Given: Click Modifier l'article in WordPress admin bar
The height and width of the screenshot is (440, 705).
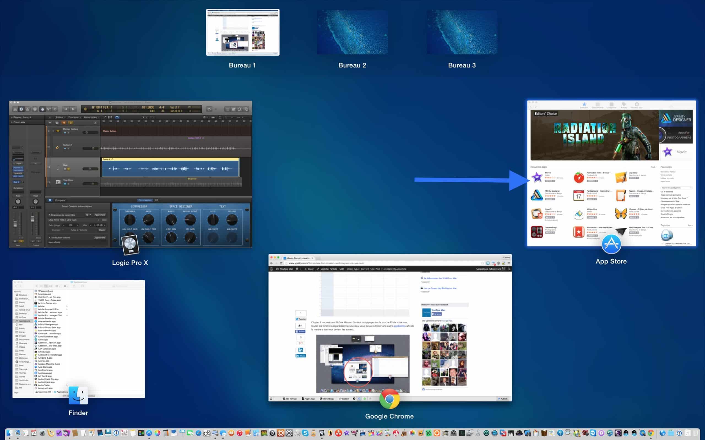Looking at the screenshot, I should pyautogui.click(x=327, y=269).
